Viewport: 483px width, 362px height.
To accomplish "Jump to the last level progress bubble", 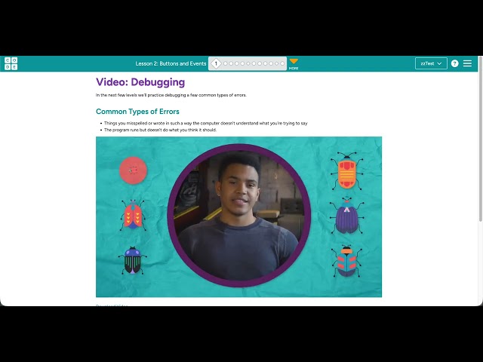I will click(282, 63).
